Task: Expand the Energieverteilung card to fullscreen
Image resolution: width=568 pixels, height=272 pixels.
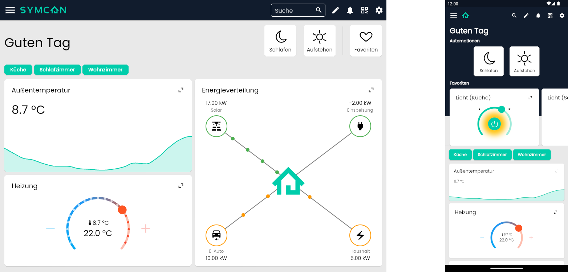Action: pos(371,90)
